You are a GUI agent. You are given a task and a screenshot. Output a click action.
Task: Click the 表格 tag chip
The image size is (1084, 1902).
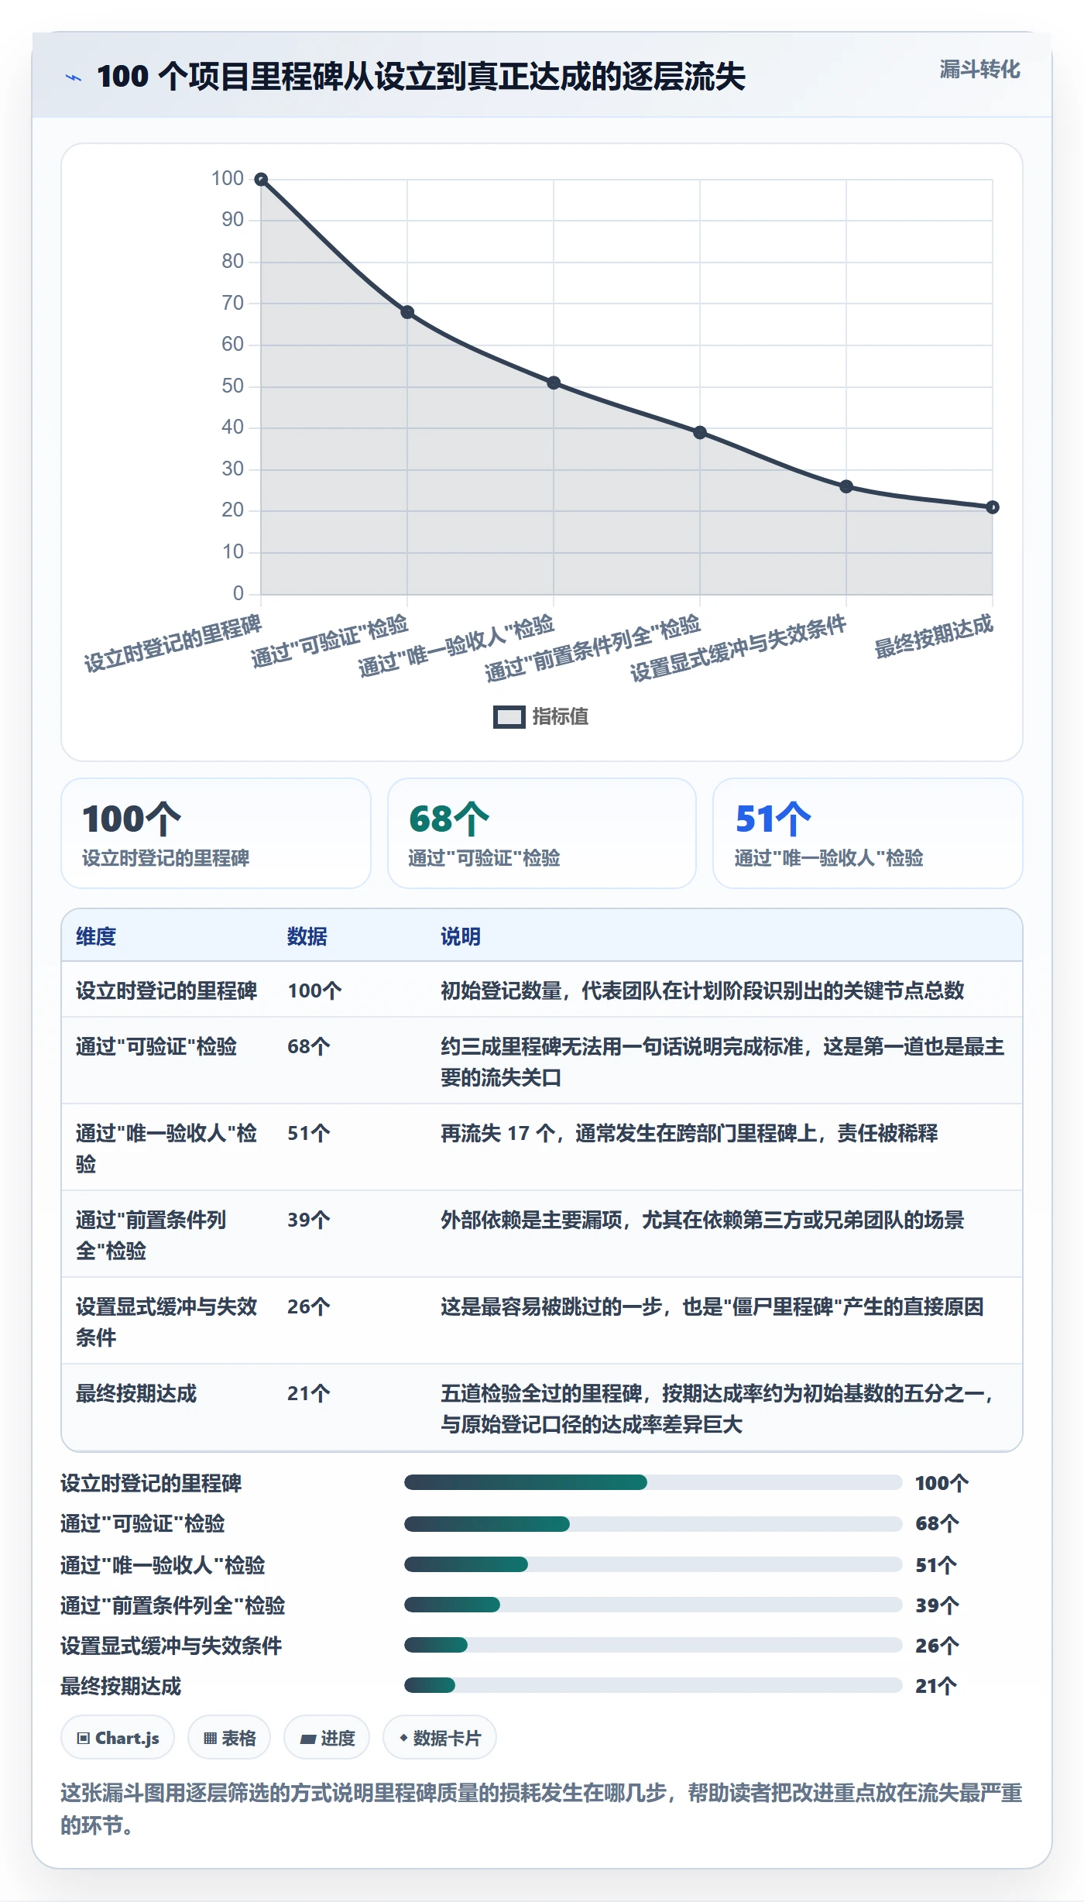pyautogui.click(x=229, y=1738)
